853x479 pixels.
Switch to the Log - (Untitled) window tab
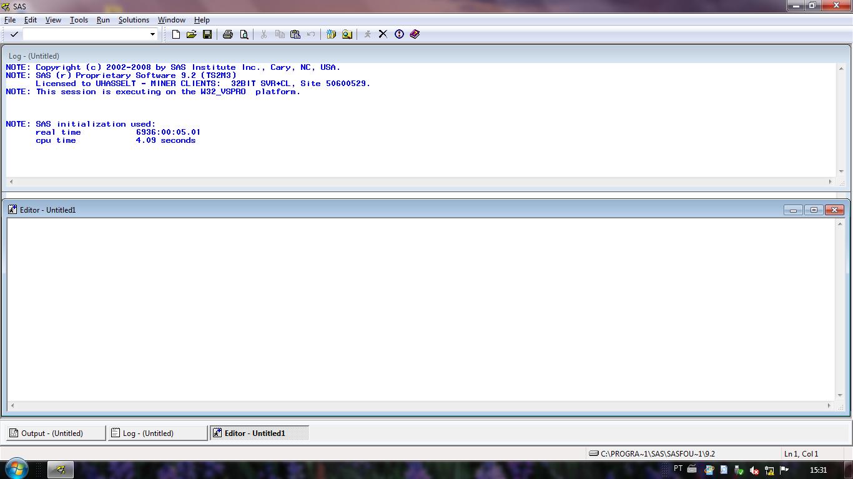[x=158, y=433]
